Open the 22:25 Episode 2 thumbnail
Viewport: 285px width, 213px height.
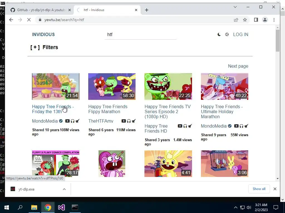[168, 87]
